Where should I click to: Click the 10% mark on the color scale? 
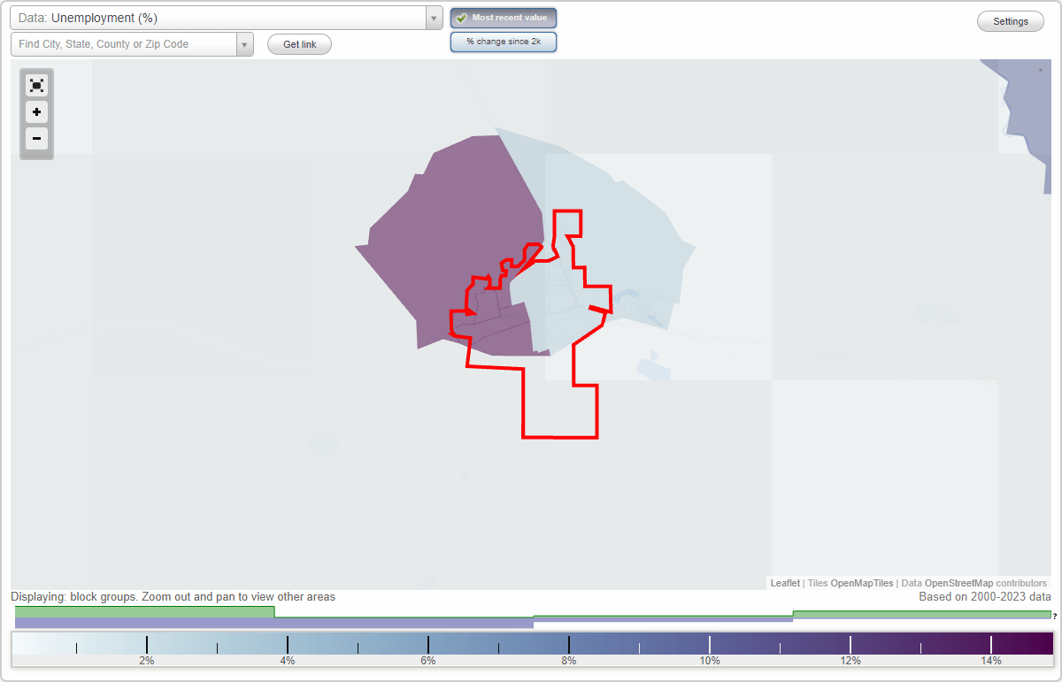tap(710, 660)
